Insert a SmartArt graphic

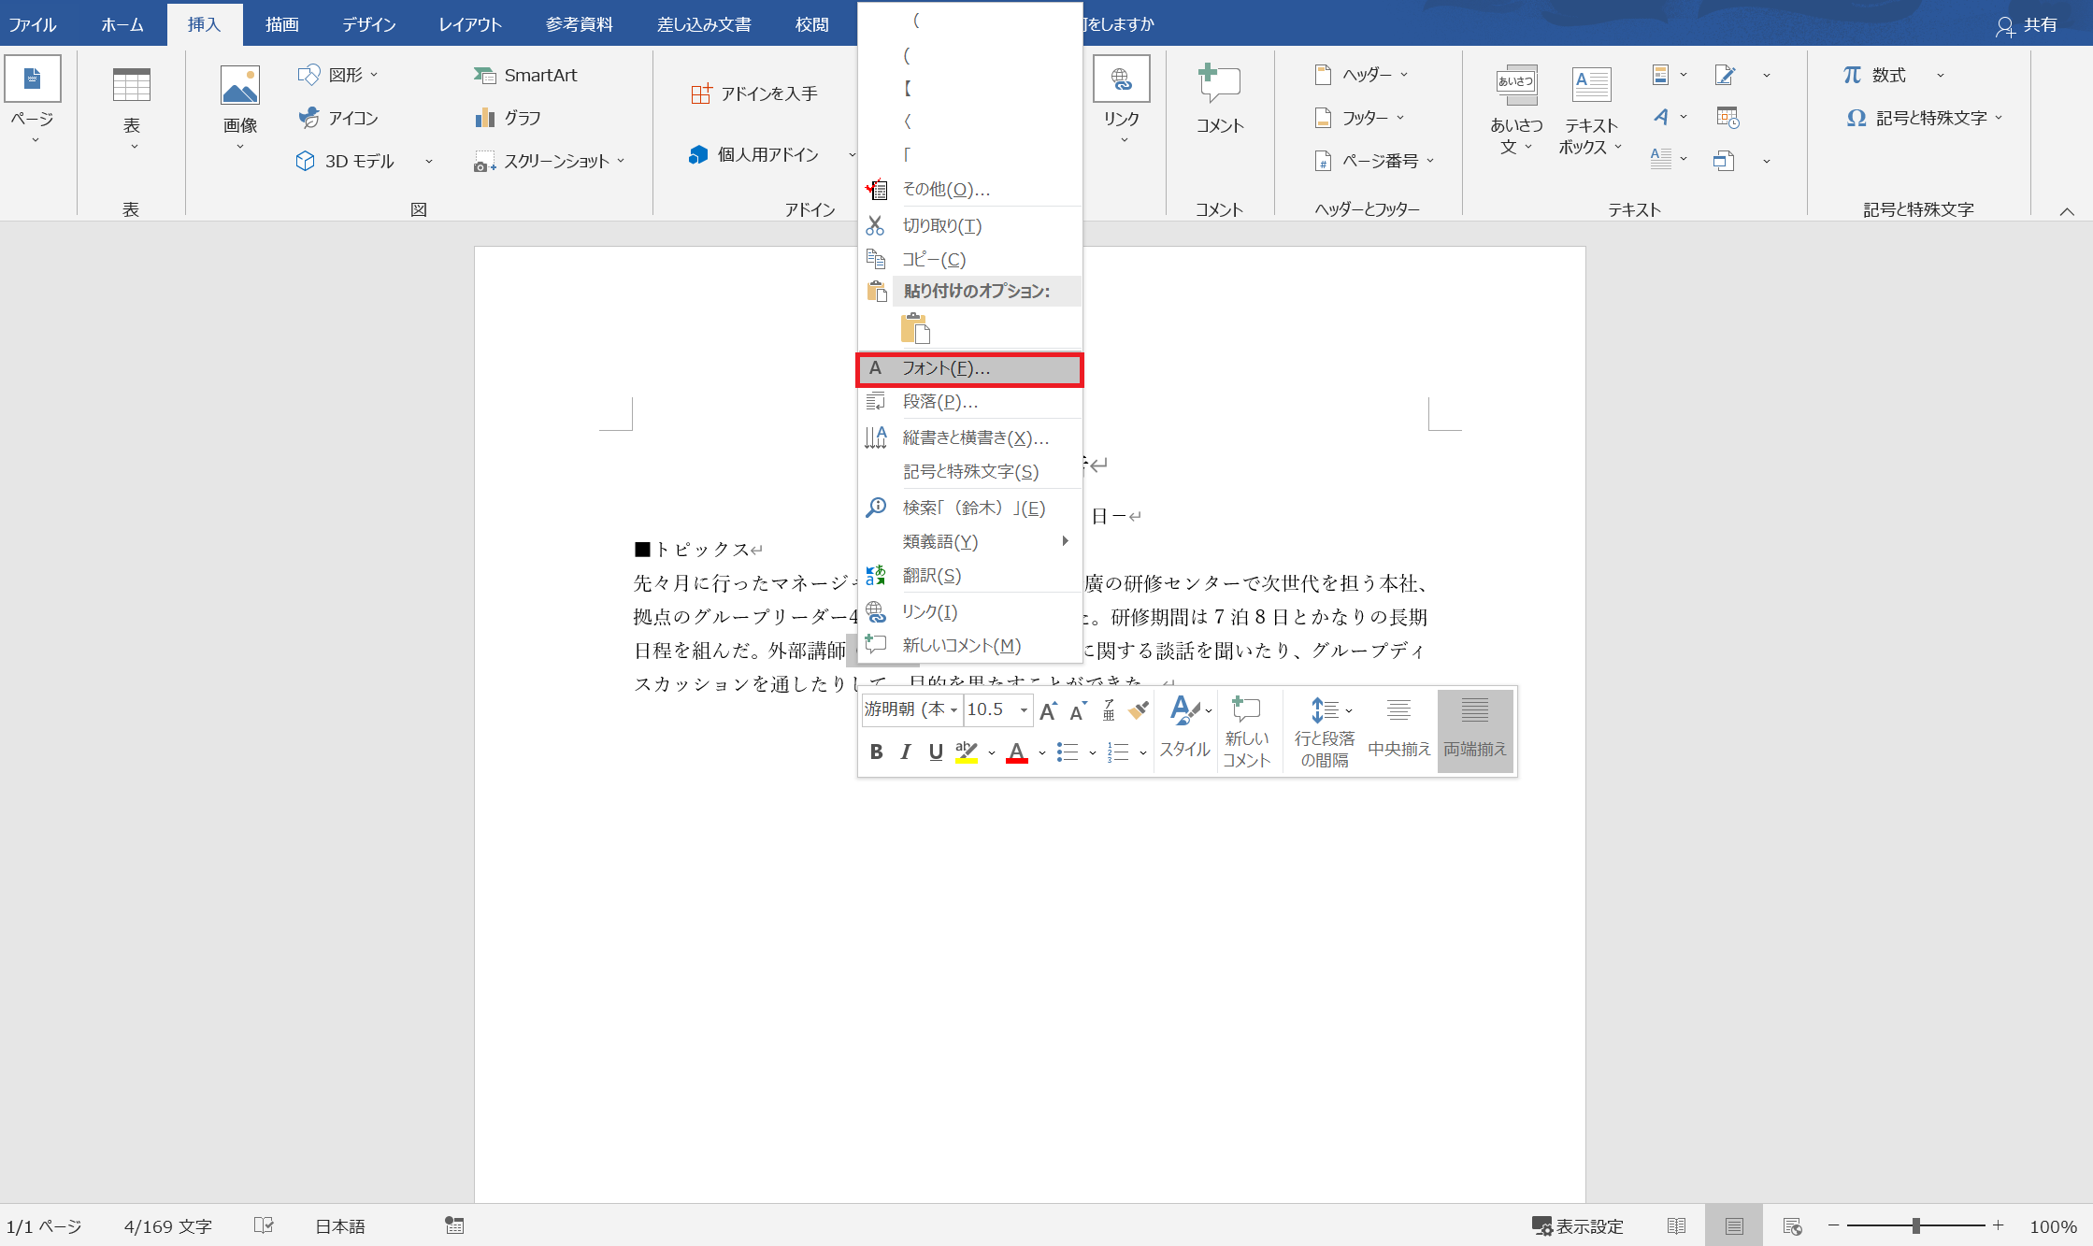(525, 75)
